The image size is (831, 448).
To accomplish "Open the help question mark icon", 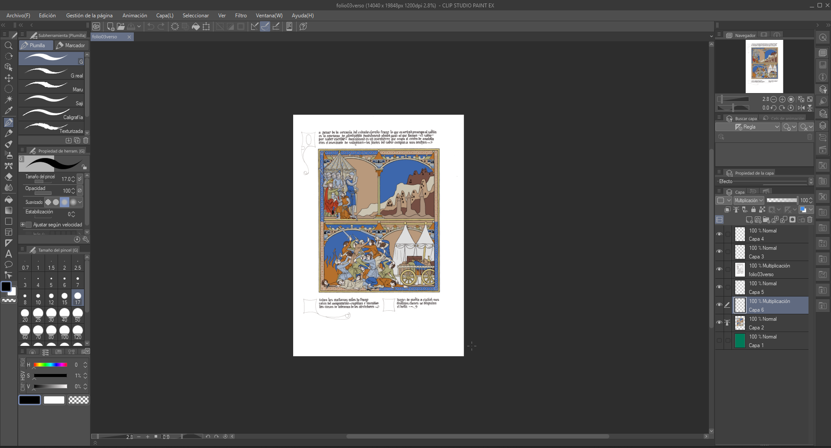I will pyautogui.click(x=303, y=26).
